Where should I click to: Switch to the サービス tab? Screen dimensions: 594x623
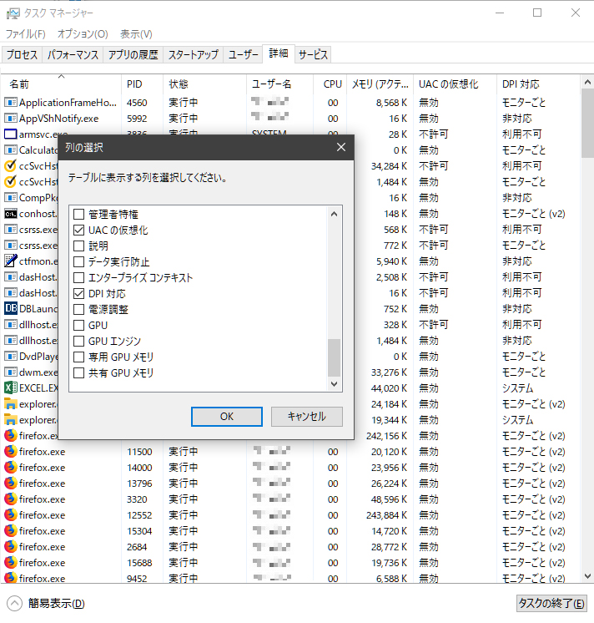click(x=313, y=54)
